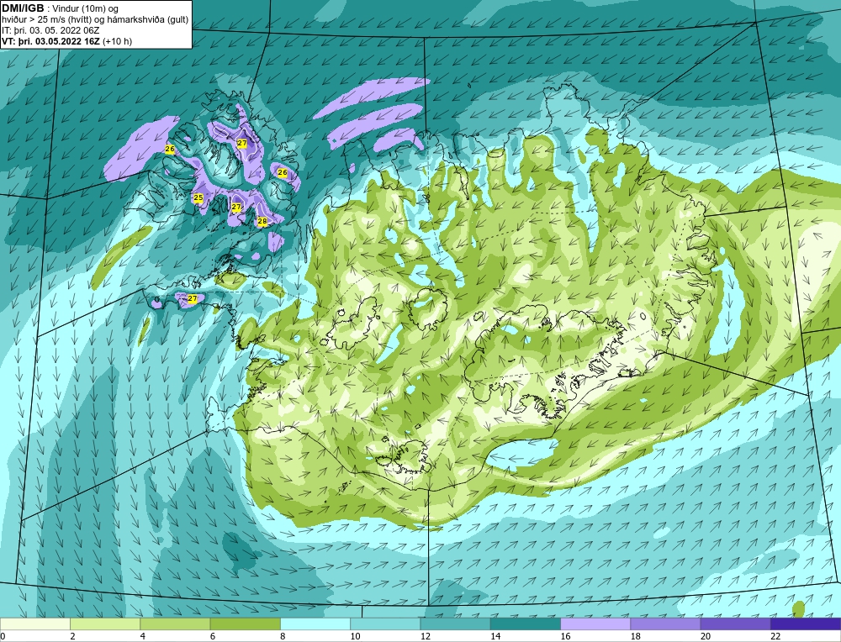Click the 'hviður > 25 m/s (hvítt)' legend line
This screenshot has width=841, height=642.
(x=48, y=20)
